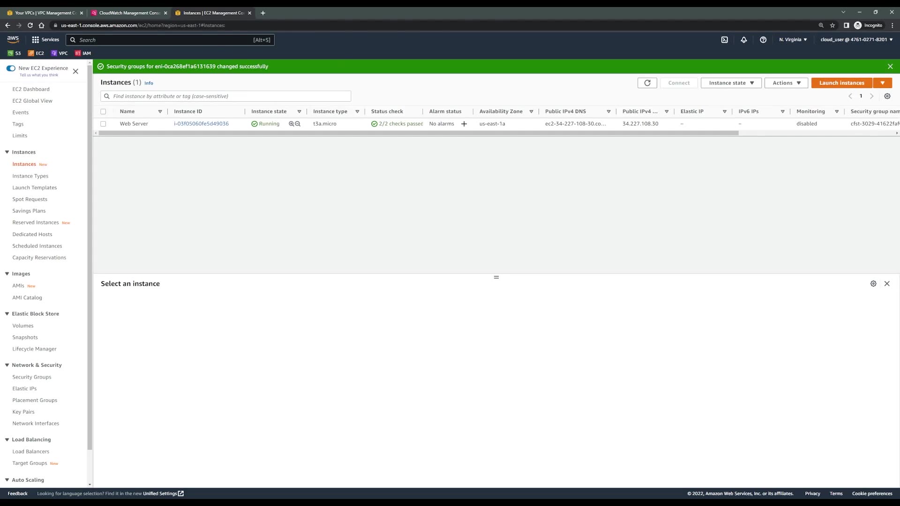The image size is (900, 506).
Task: Open the Instance state dropdown
Action: 731,83
